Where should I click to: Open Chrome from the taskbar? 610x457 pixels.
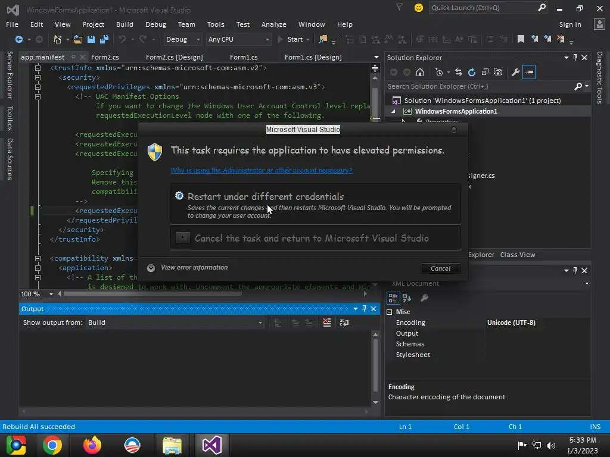52,445
